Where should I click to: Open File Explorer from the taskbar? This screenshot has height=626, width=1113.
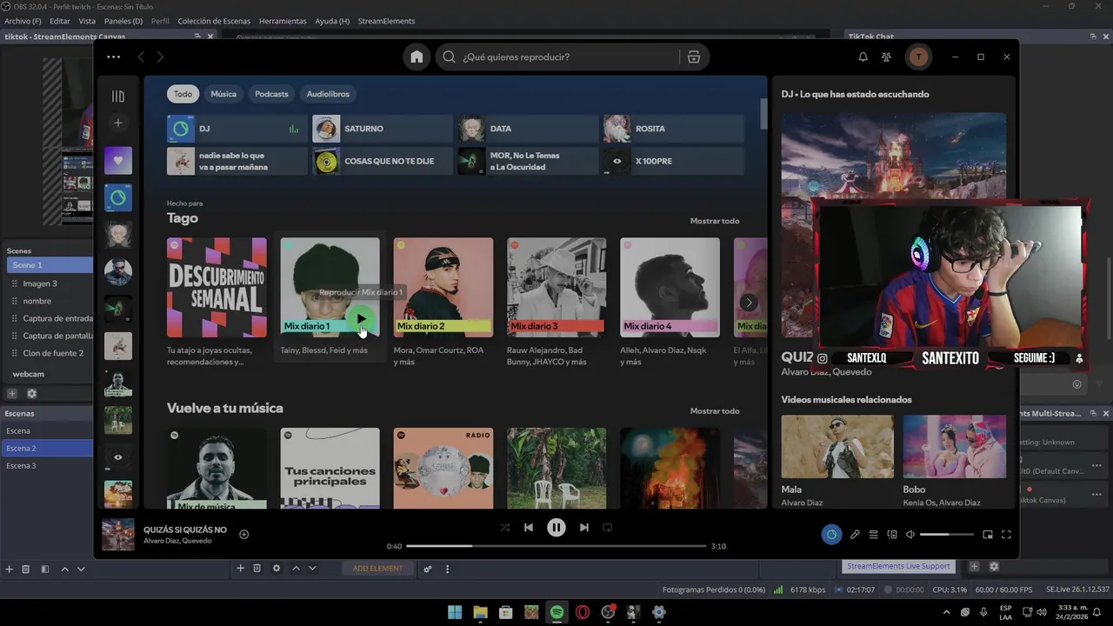(x=480, y=612)
